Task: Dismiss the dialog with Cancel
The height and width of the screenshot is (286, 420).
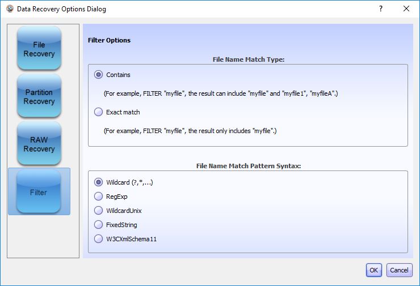Action: point(399,270)
